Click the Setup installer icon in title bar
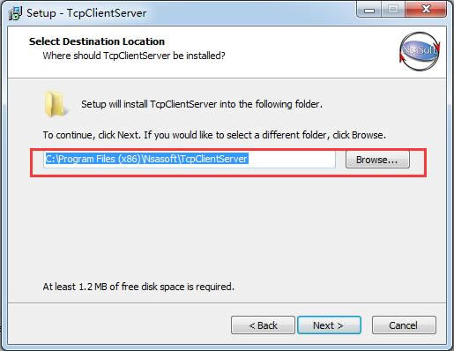The height and width of the screenshot is (351, 454). tap(15, 13)
